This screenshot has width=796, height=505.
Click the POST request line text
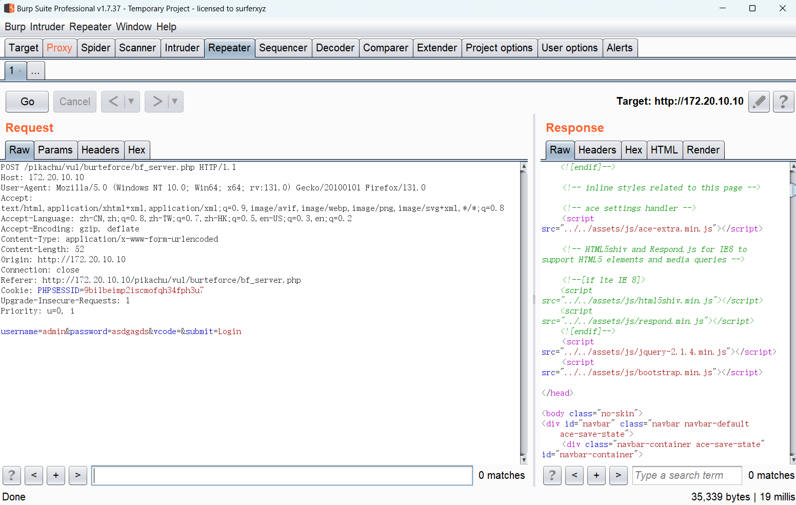[118, 167]
